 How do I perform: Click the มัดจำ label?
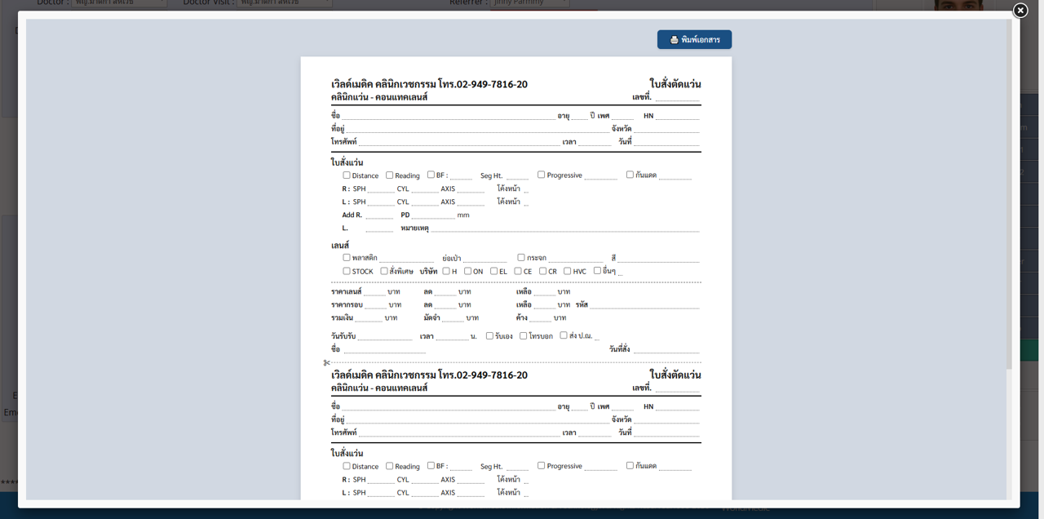click(432, 317)
